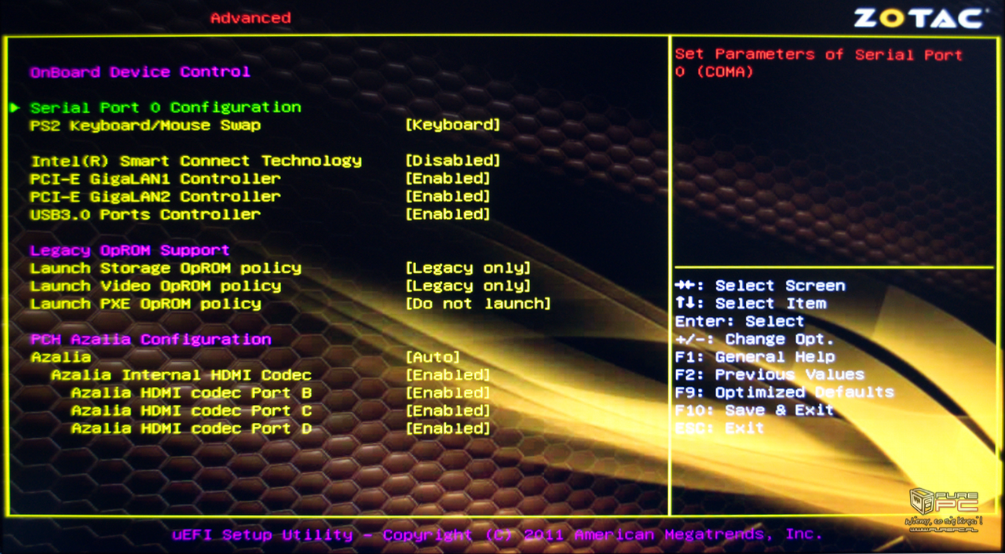This screenshot has height=554, width=1005.
Task: Click the ZOTAC logo
Action: click(x=919, y=18)
